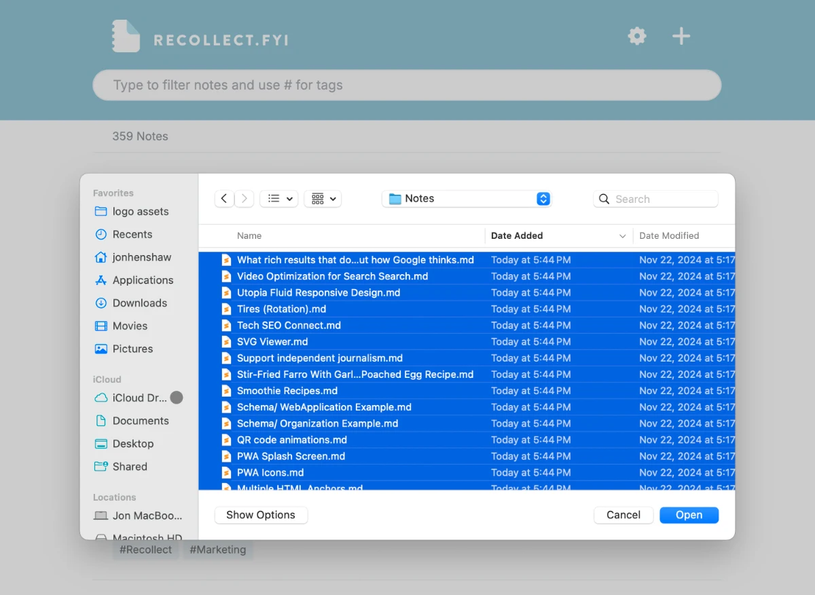Open the grouping options dropdown
The height and width of the screenshot is (595, 815).
[323, 198]
